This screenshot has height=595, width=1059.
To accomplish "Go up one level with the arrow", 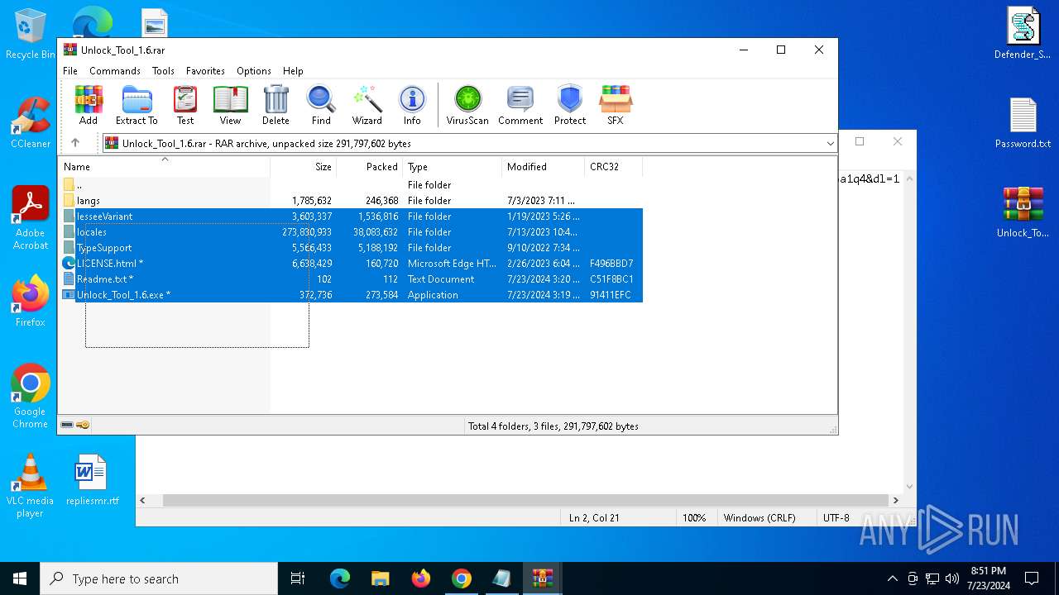I will coord(75,143).
